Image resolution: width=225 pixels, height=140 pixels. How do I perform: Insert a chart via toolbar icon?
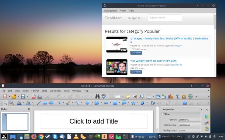click(171, 97)
